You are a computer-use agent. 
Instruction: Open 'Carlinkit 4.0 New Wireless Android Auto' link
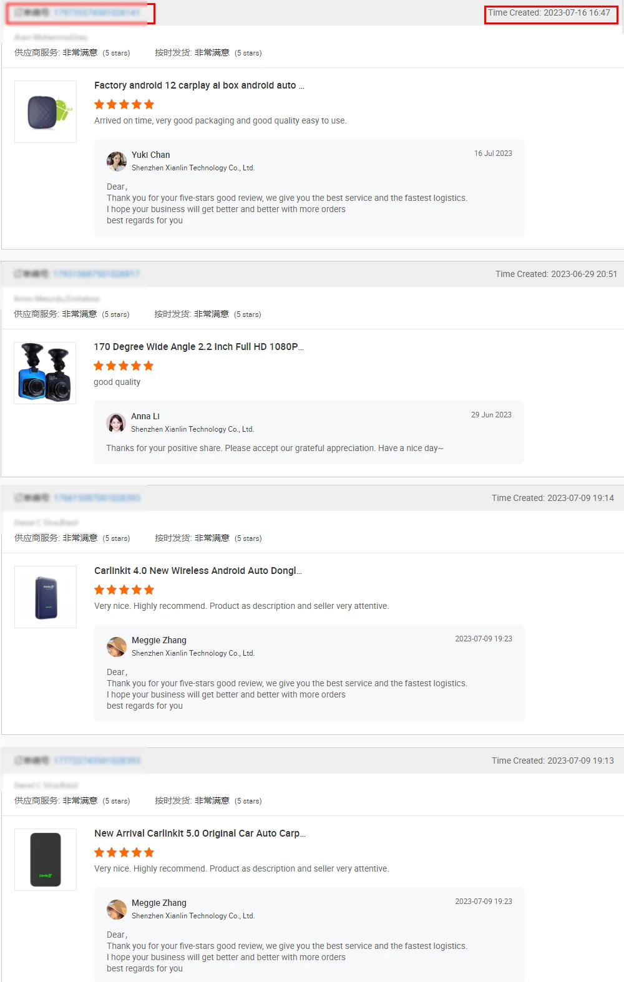point(198,571)
